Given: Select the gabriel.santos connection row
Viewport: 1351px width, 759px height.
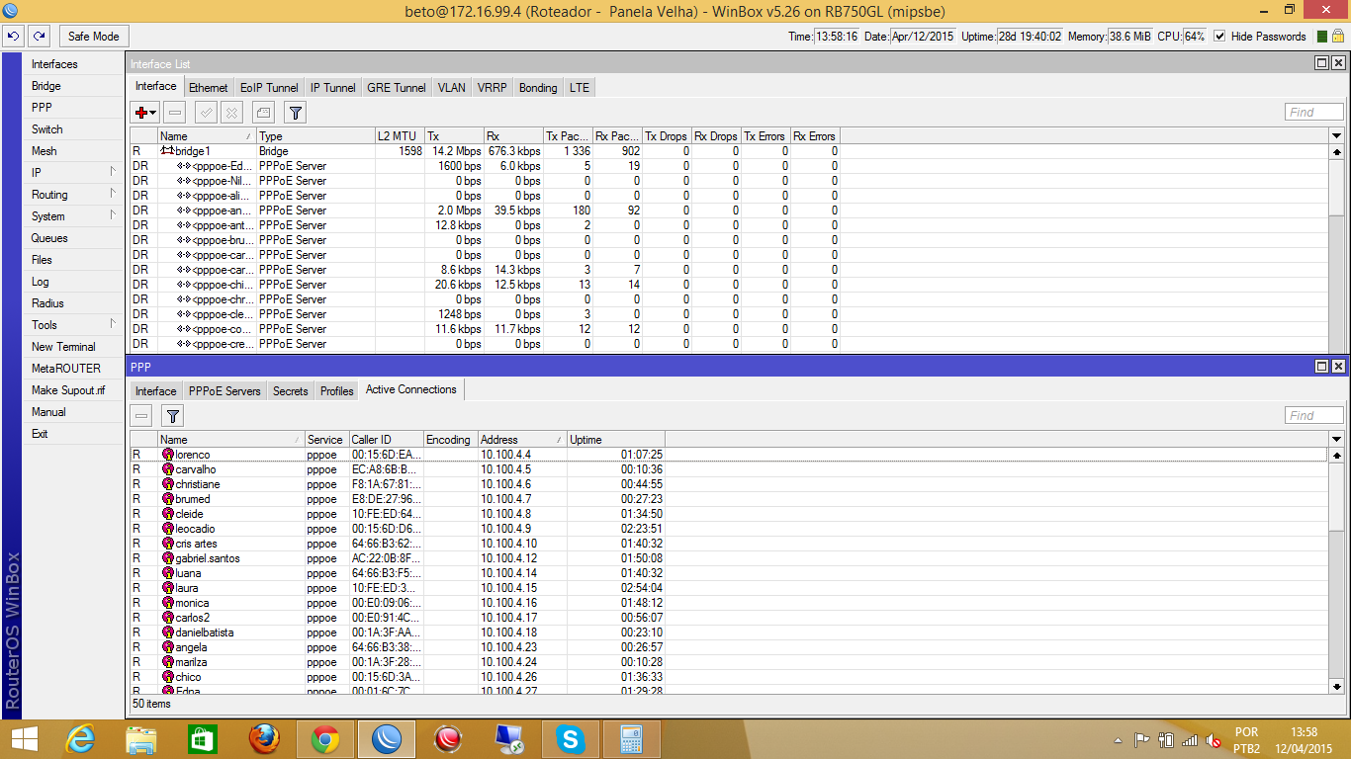Looking at the screenshot, I should click(730, 558).
